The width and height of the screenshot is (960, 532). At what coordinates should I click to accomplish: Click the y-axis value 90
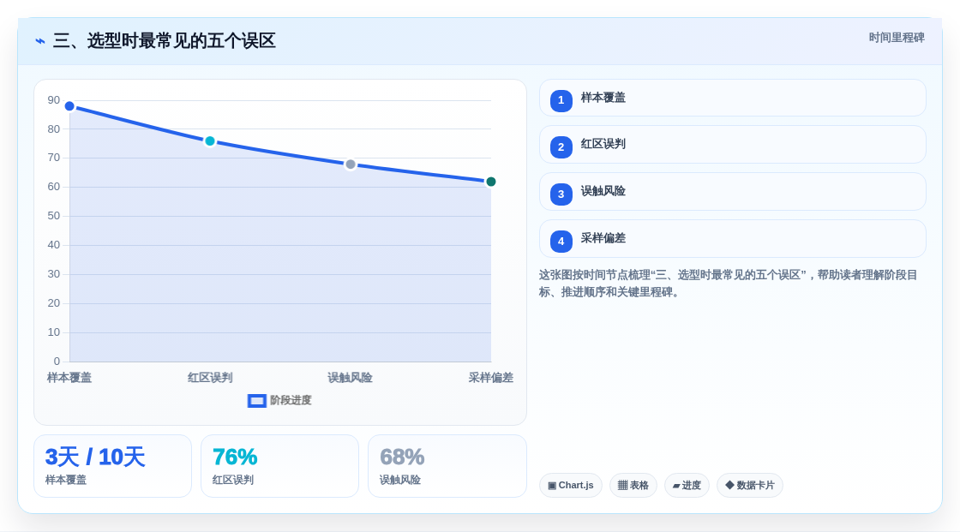coord(54,100)
